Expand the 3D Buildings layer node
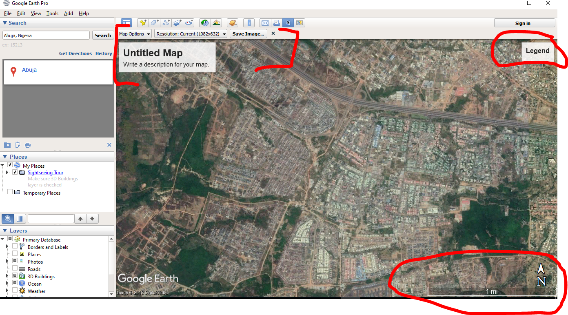Image resolution: width=568 pixels, height=315 pixels. point(7,276)
